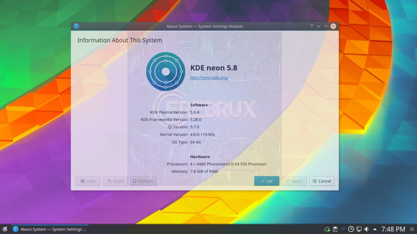Expand hidden system tray icons with the arrow
Viewport: 417px width, 234px height.
click(375, 229)
